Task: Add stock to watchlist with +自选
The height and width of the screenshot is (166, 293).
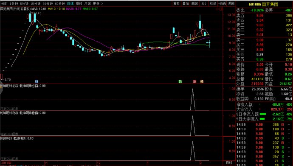Action: coord(223,3)
